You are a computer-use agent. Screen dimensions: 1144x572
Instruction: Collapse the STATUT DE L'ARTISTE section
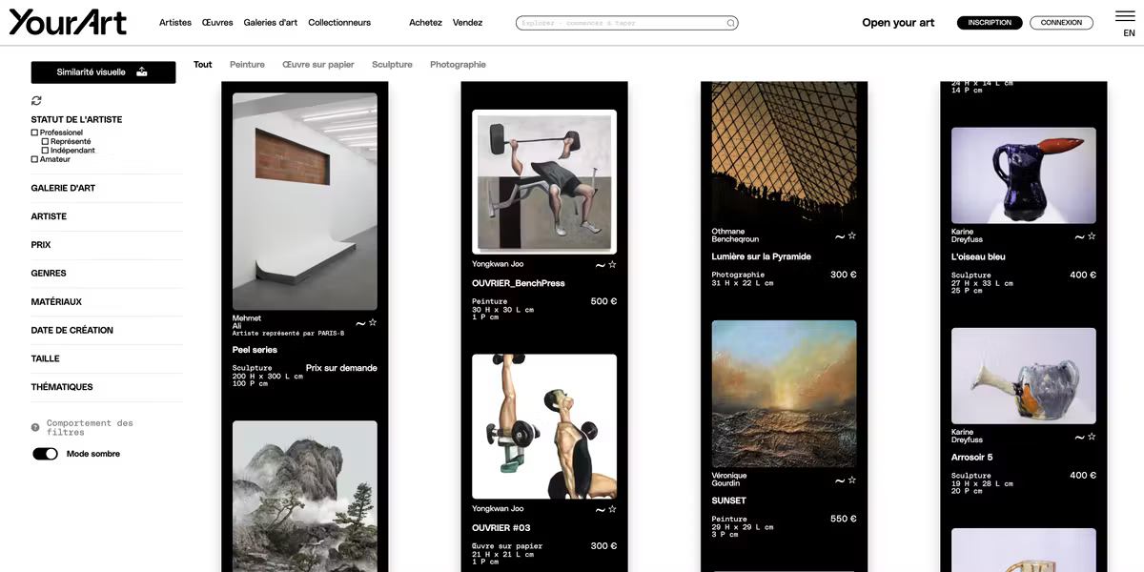76,120
